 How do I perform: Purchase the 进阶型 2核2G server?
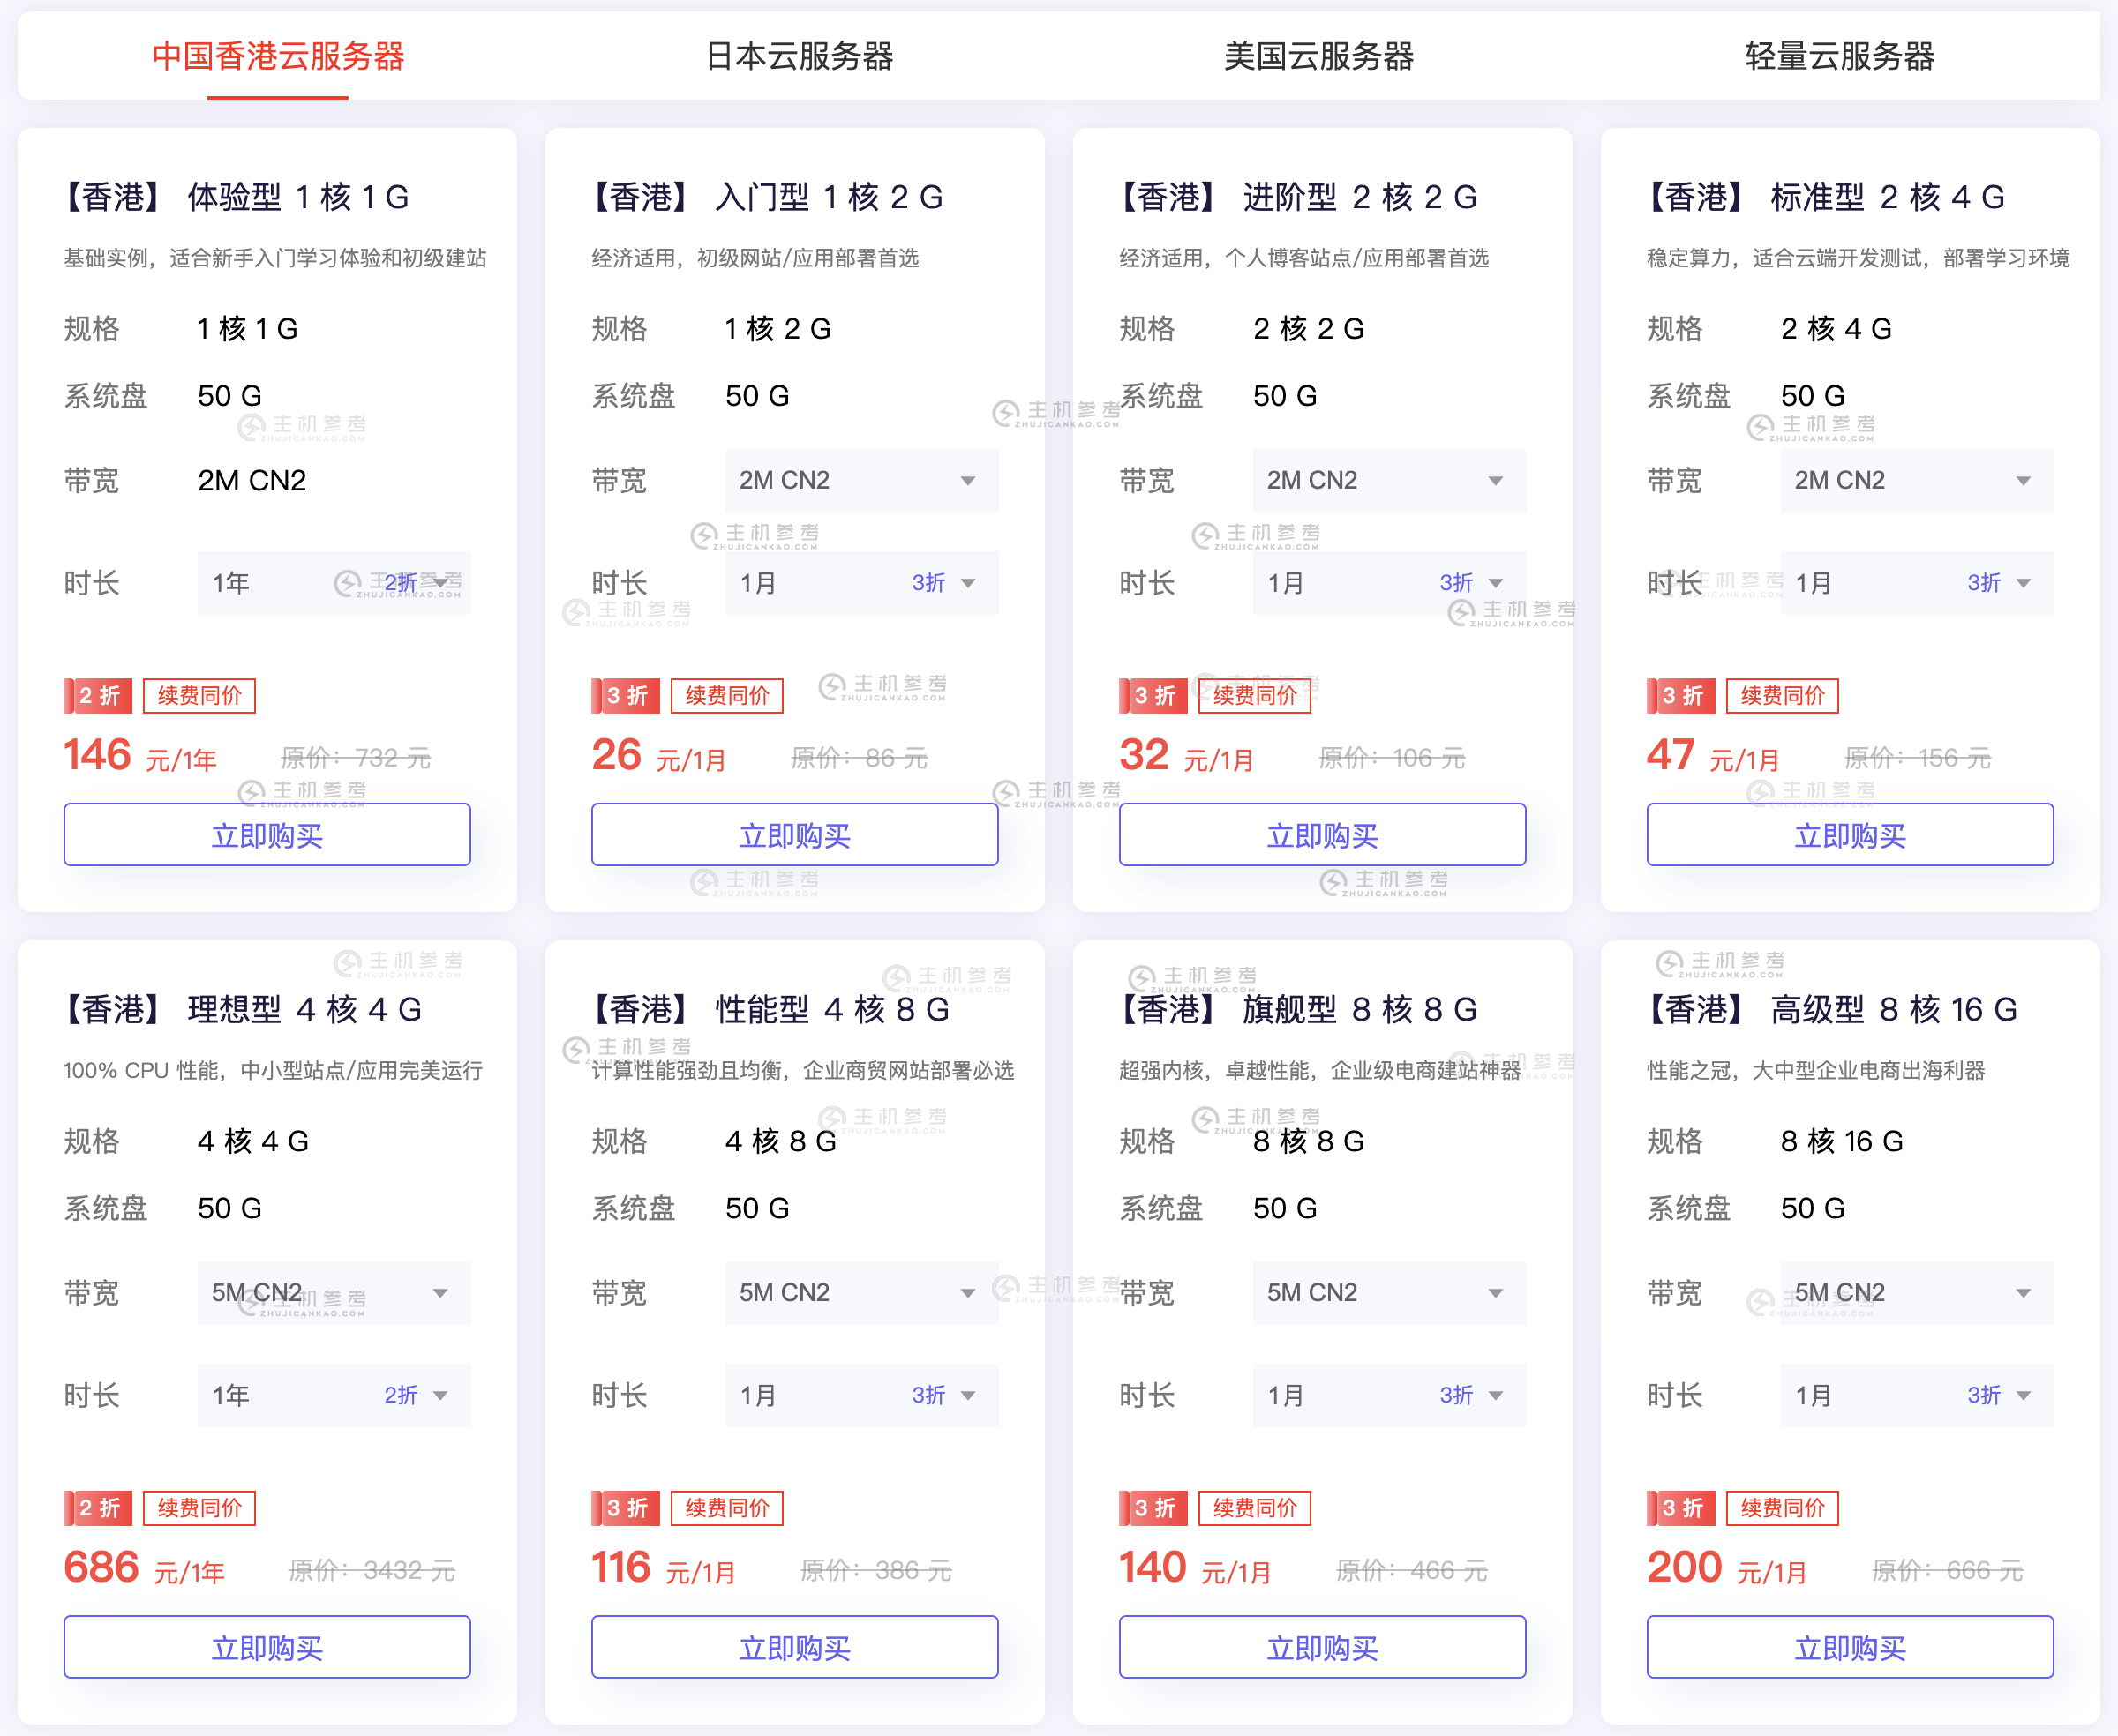pos(1322,835)
